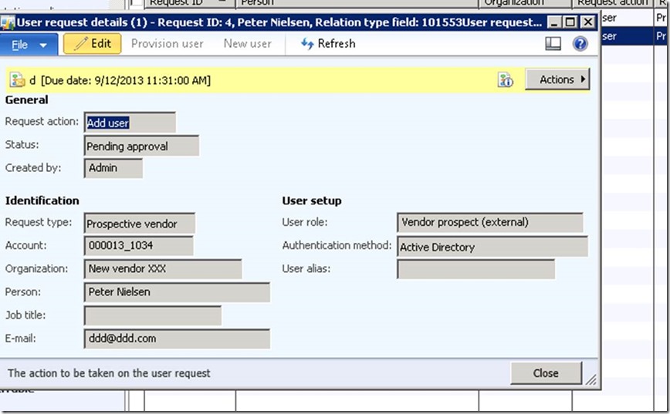Click the Status Pending approval field

click(141, 146)
